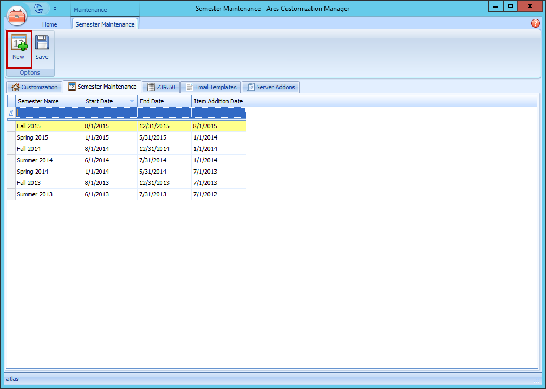Click the refresh arrows in quick access toolbar

[38, 9]
